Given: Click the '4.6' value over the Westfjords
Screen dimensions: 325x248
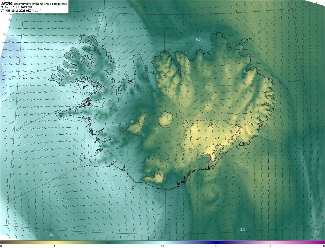Looking at the screenshot, I should (x=96, y=50).
